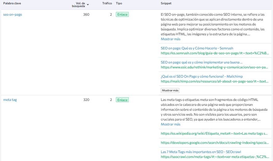Open the 'meta tag' keyword link

click(10, 100)
